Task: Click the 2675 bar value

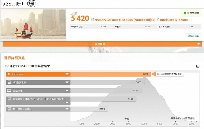Action: tap(102, 109)
